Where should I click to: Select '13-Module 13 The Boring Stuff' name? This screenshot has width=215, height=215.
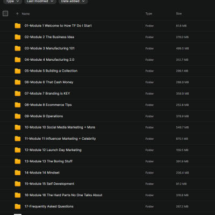click(x=48, y=161)
